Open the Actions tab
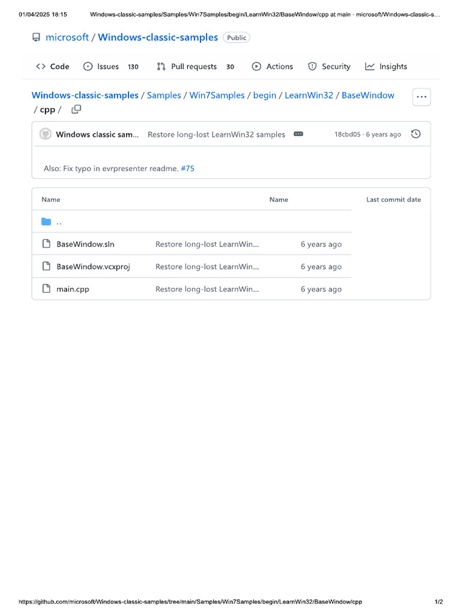This screenshot has width=461, height=615. click(x=273, y=66)
